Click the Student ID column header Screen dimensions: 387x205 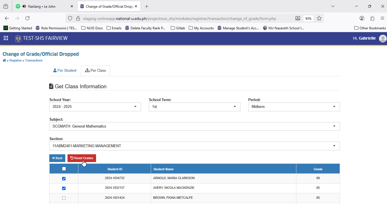point(115,169)
